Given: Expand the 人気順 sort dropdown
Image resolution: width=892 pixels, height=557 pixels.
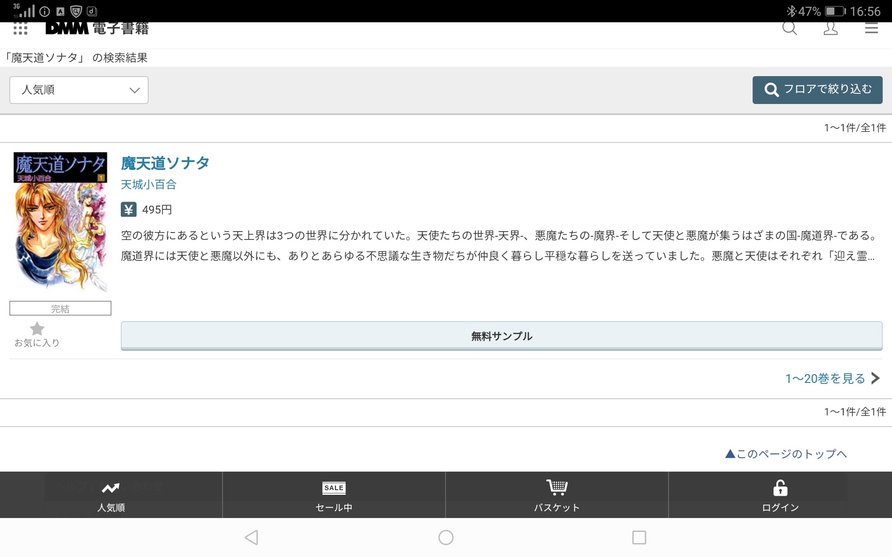Looking at the screenshot, I should coord(79,90).
